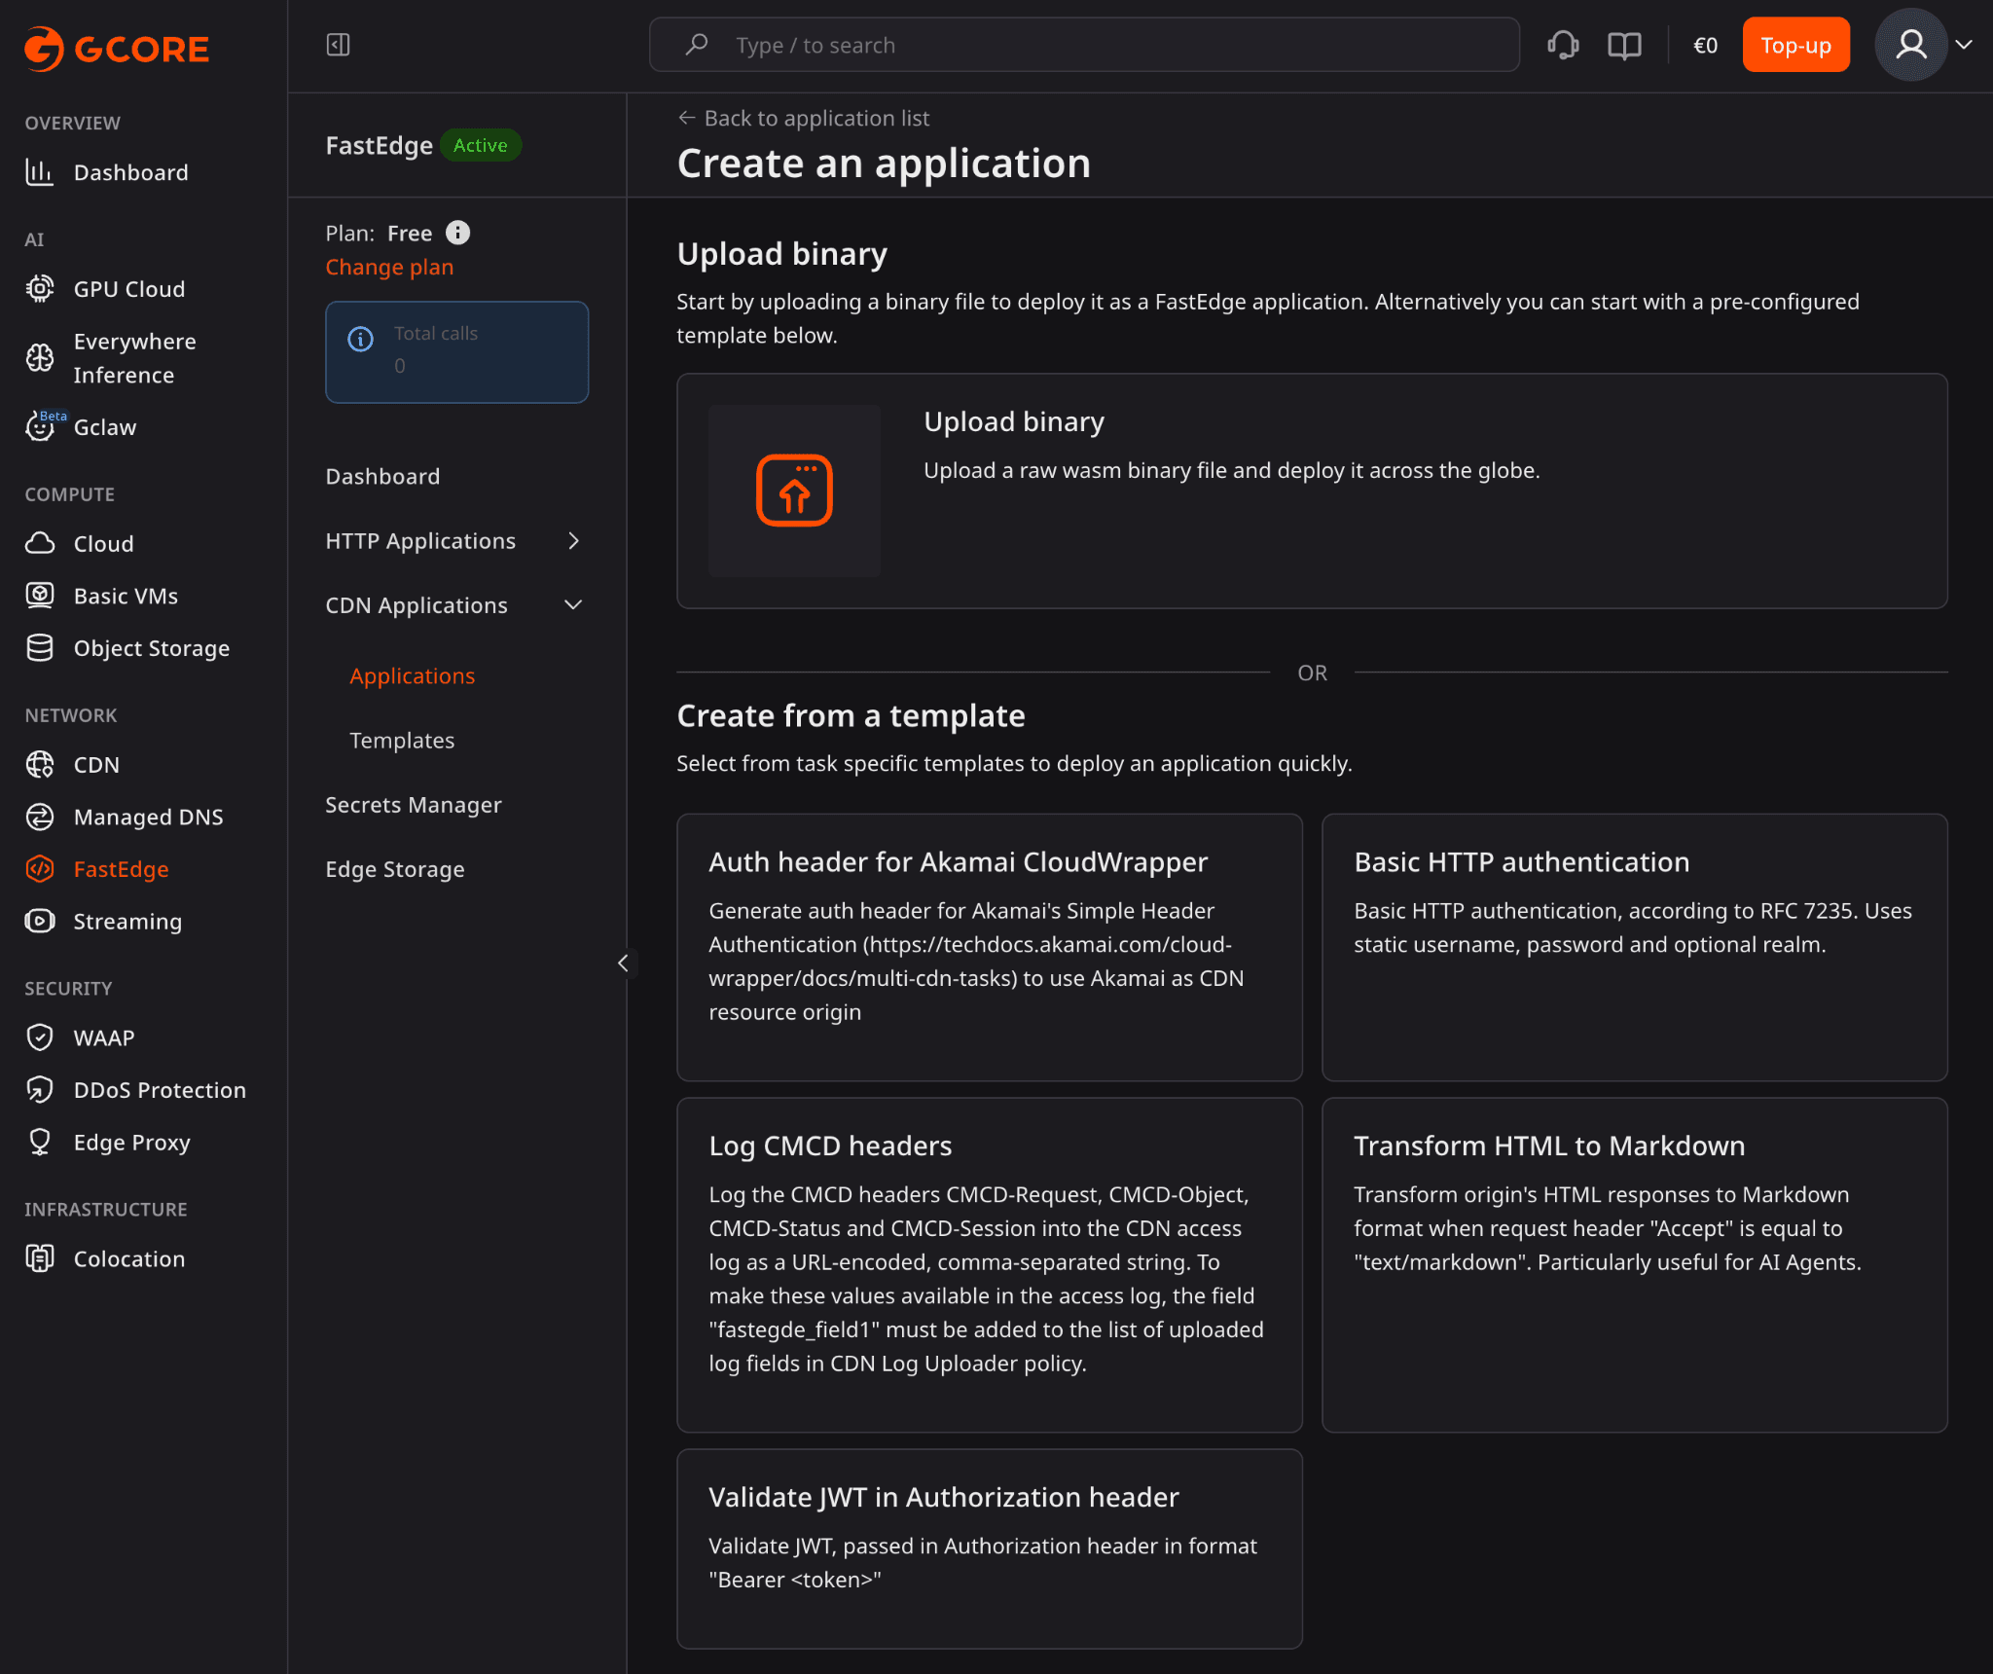Image resolution: width=1993 pixels, height=1674 pixels.
Task: Click the orange upload binary icon
Action: click(x=794, y=491)
